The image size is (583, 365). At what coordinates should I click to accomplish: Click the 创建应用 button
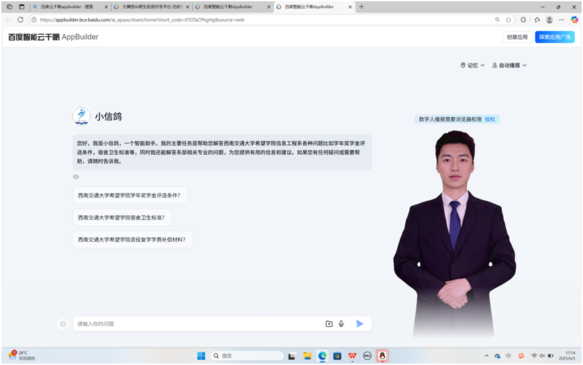517,37
